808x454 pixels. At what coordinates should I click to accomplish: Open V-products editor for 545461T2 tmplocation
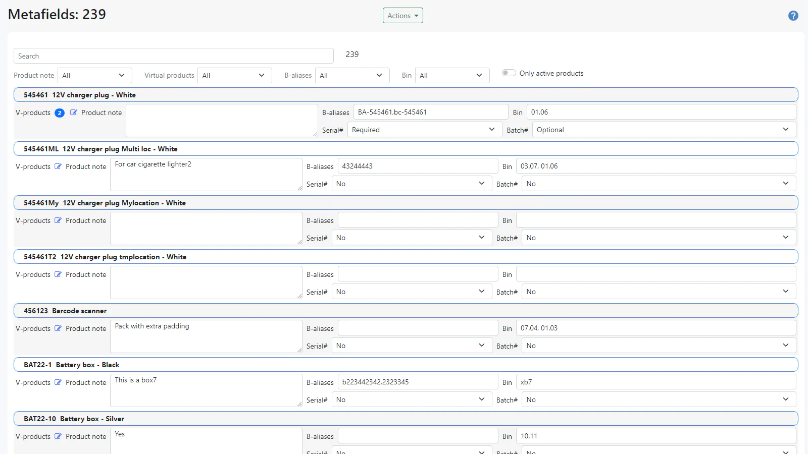58,274
